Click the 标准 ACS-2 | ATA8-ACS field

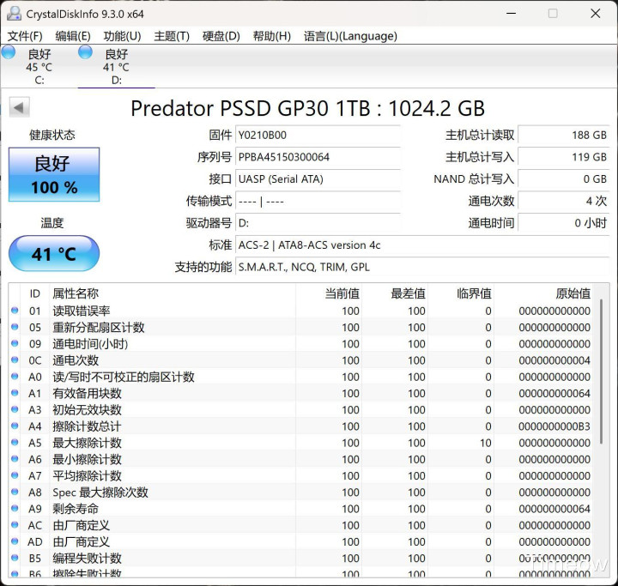pyautogui.click(x=422, y=245)
